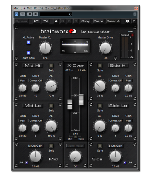Click the Copy settings button

85,21
